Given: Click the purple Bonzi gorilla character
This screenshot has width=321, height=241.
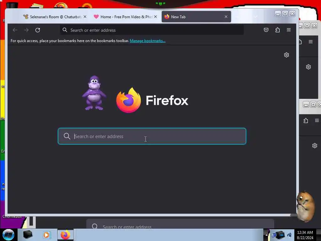Looking at the screenshot, I should click(x=94, y=93).
